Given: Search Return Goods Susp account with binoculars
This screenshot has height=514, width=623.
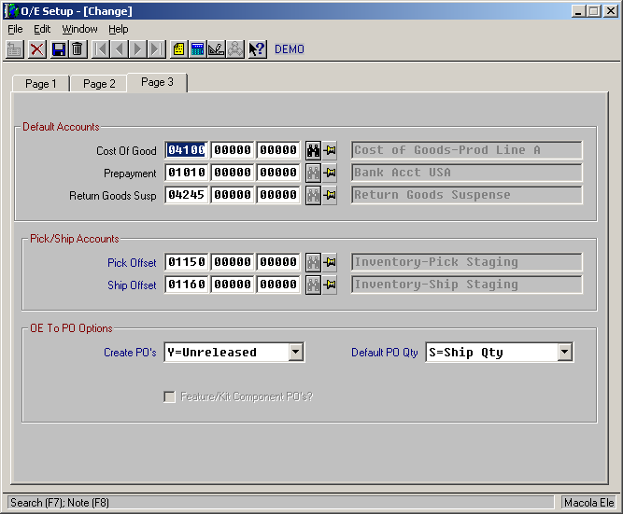Looking at the screenshot, I should pyautogui.click(x=313, y=195).
